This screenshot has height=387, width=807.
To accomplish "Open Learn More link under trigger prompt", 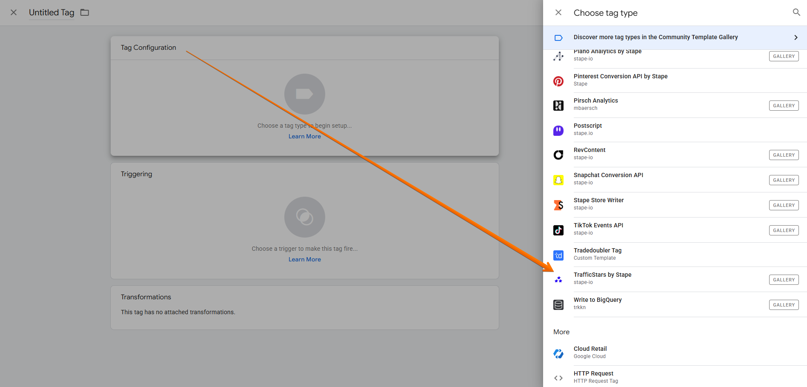I will pyautogui.click(x=305, y=259).
